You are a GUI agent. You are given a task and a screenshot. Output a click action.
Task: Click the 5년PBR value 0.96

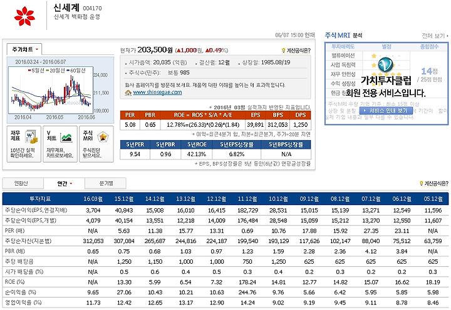pyautogui.click(x=165, y=154)
